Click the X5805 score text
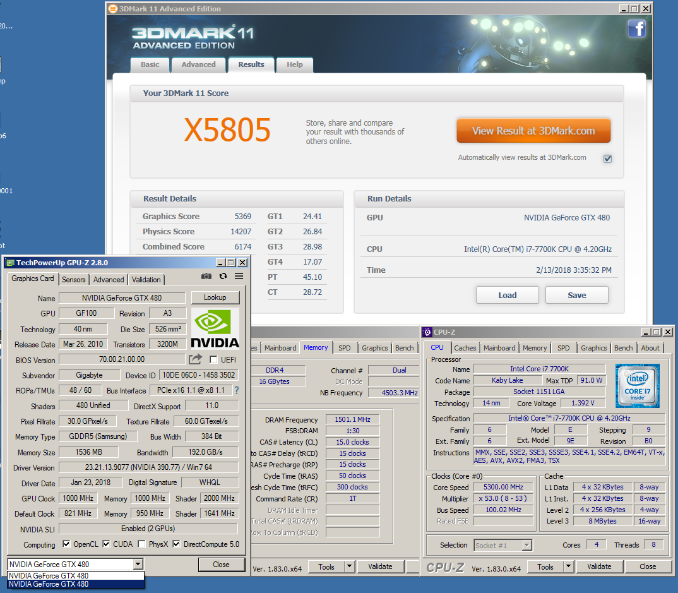 [x=227, y=129]
